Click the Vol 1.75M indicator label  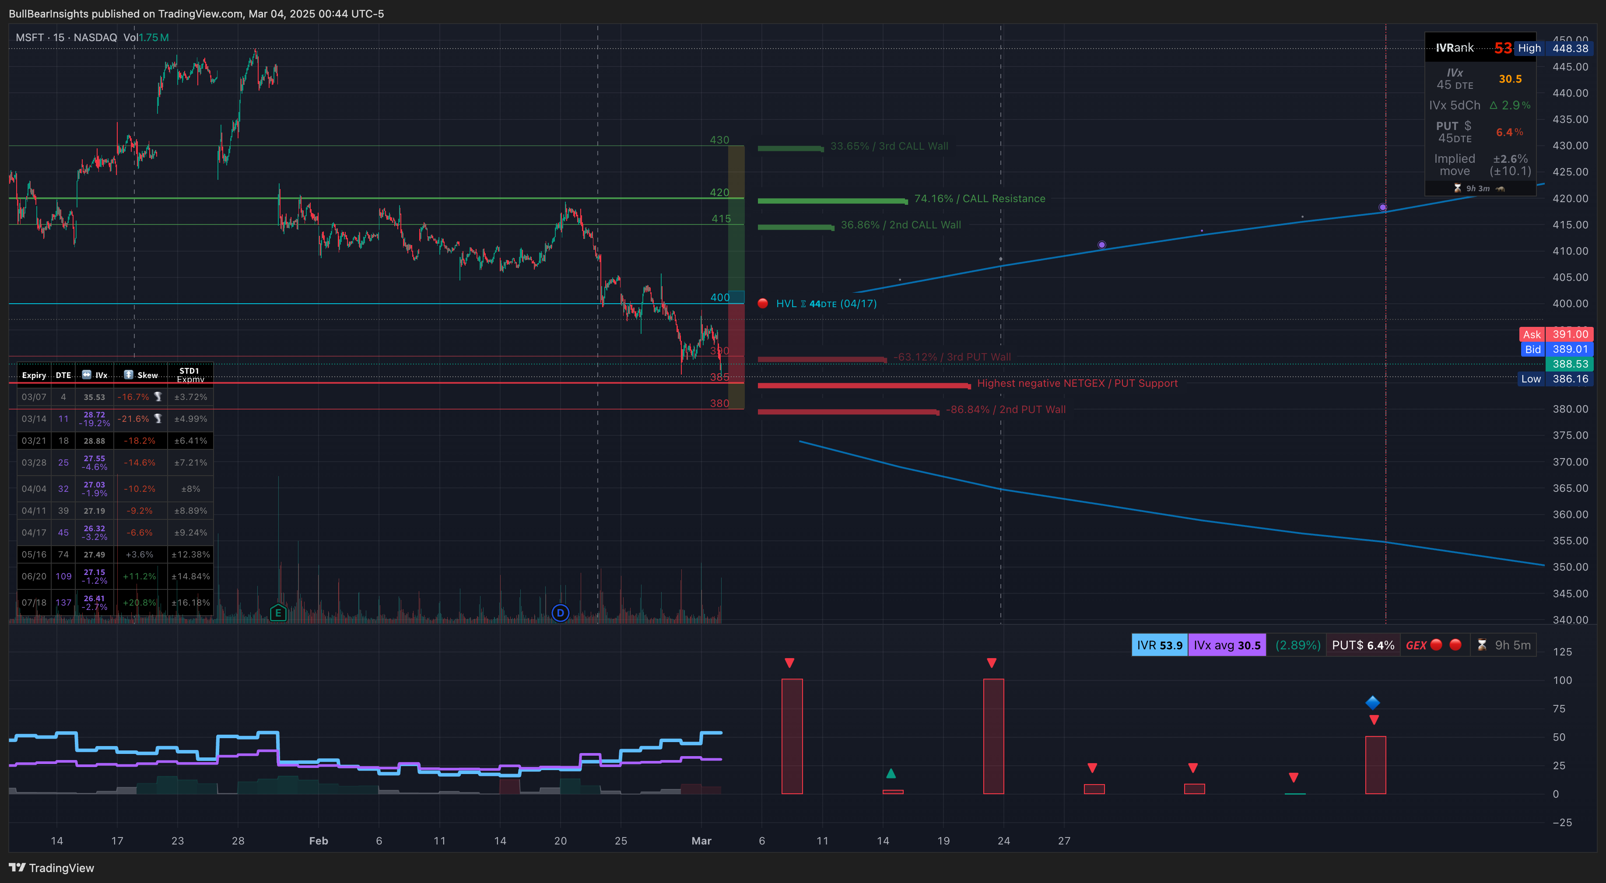click(146, 38)
